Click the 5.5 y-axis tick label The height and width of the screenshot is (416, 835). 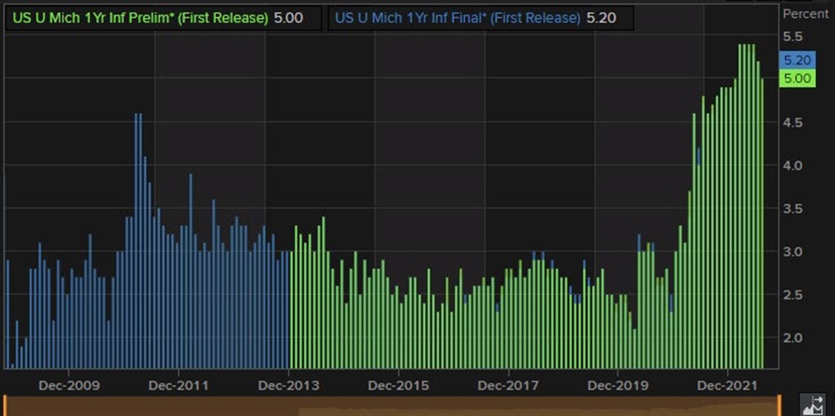click(x=793, y=37)
